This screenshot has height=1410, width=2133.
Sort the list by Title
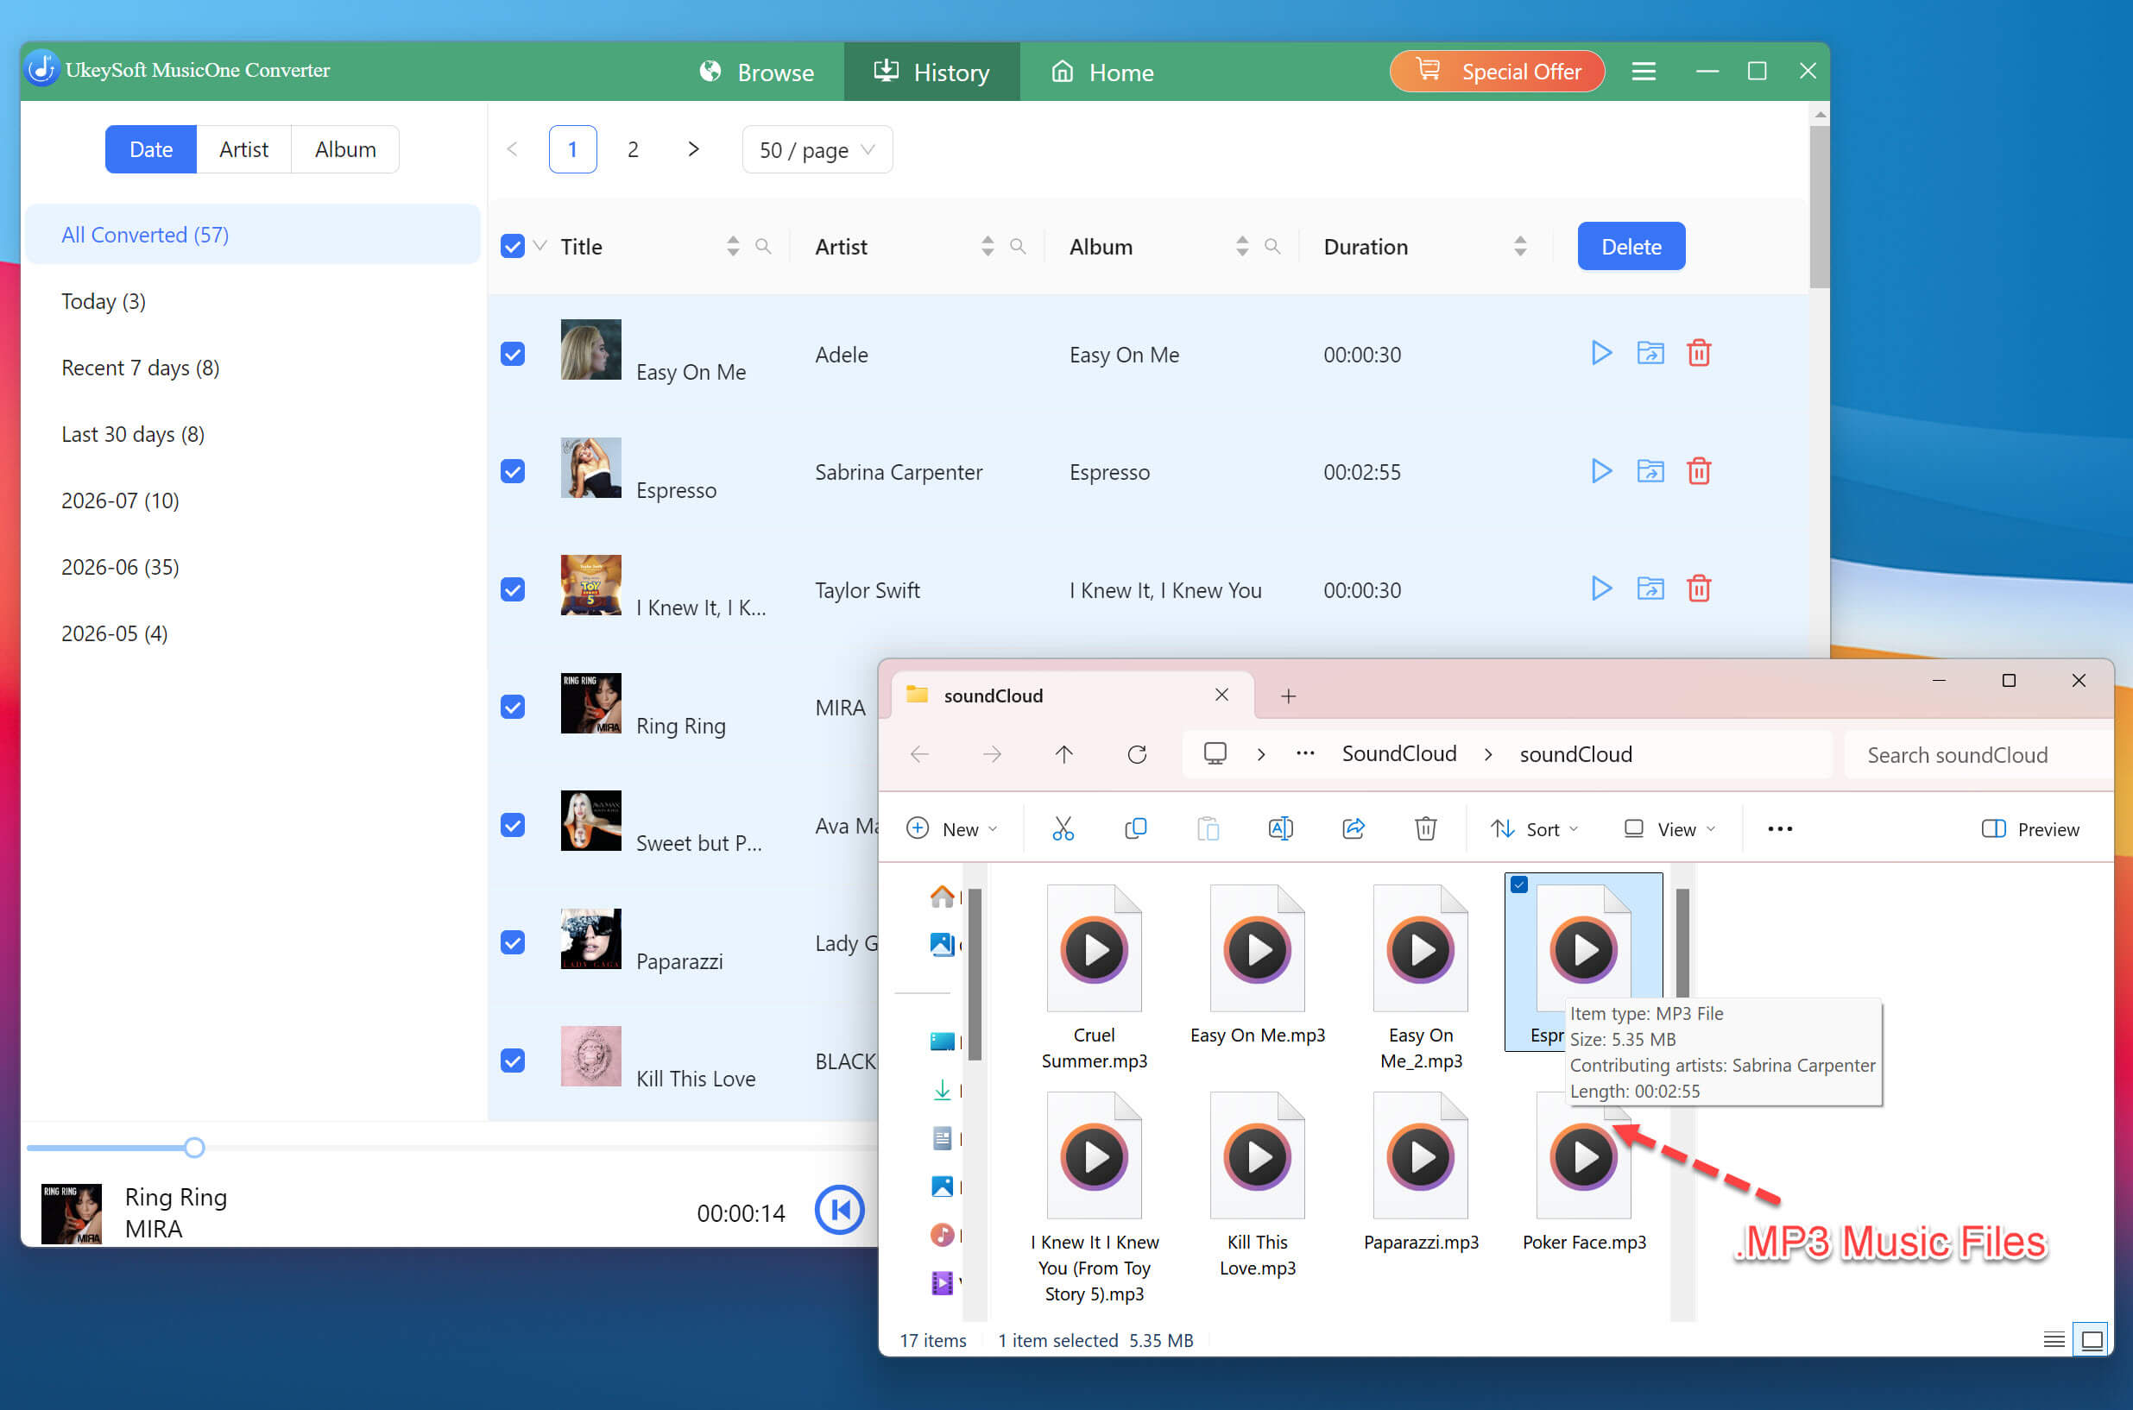click(x=733, y=247)
